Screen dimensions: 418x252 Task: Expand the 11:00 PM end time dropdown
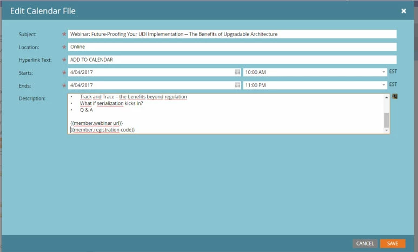click(x=383, y=85)
